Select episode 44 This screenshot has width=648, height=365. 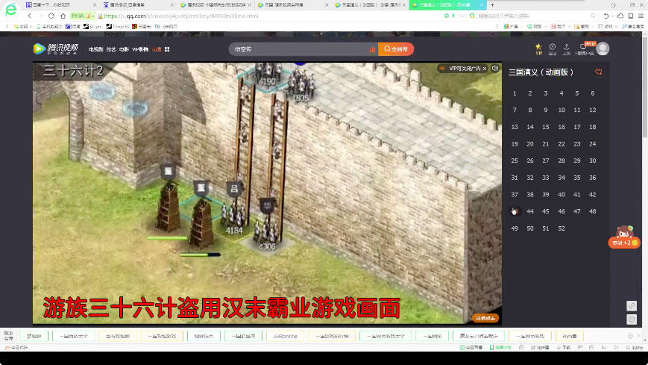coord(530,211)
